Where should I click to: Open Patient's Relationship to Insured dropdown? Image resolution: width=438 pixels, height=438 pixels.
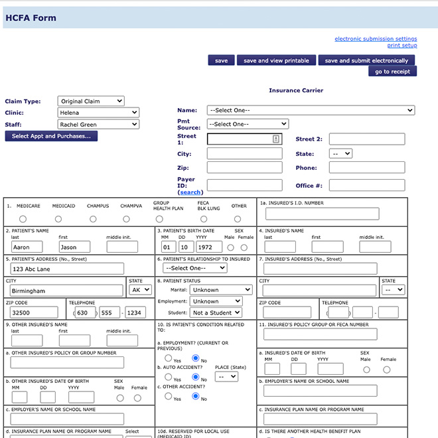click(x=195, y=268)
